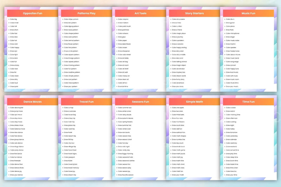Screen dimensions: 281x187
Task: Select "Color balance move" in Dance Moves
Action: tap(18, 129)
